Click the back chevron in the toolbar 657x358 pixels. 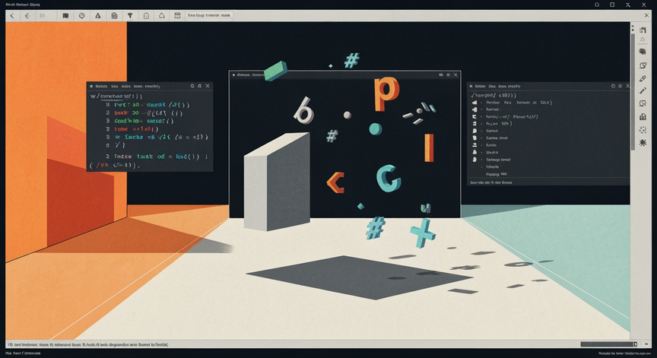click(x=12, y=15)
